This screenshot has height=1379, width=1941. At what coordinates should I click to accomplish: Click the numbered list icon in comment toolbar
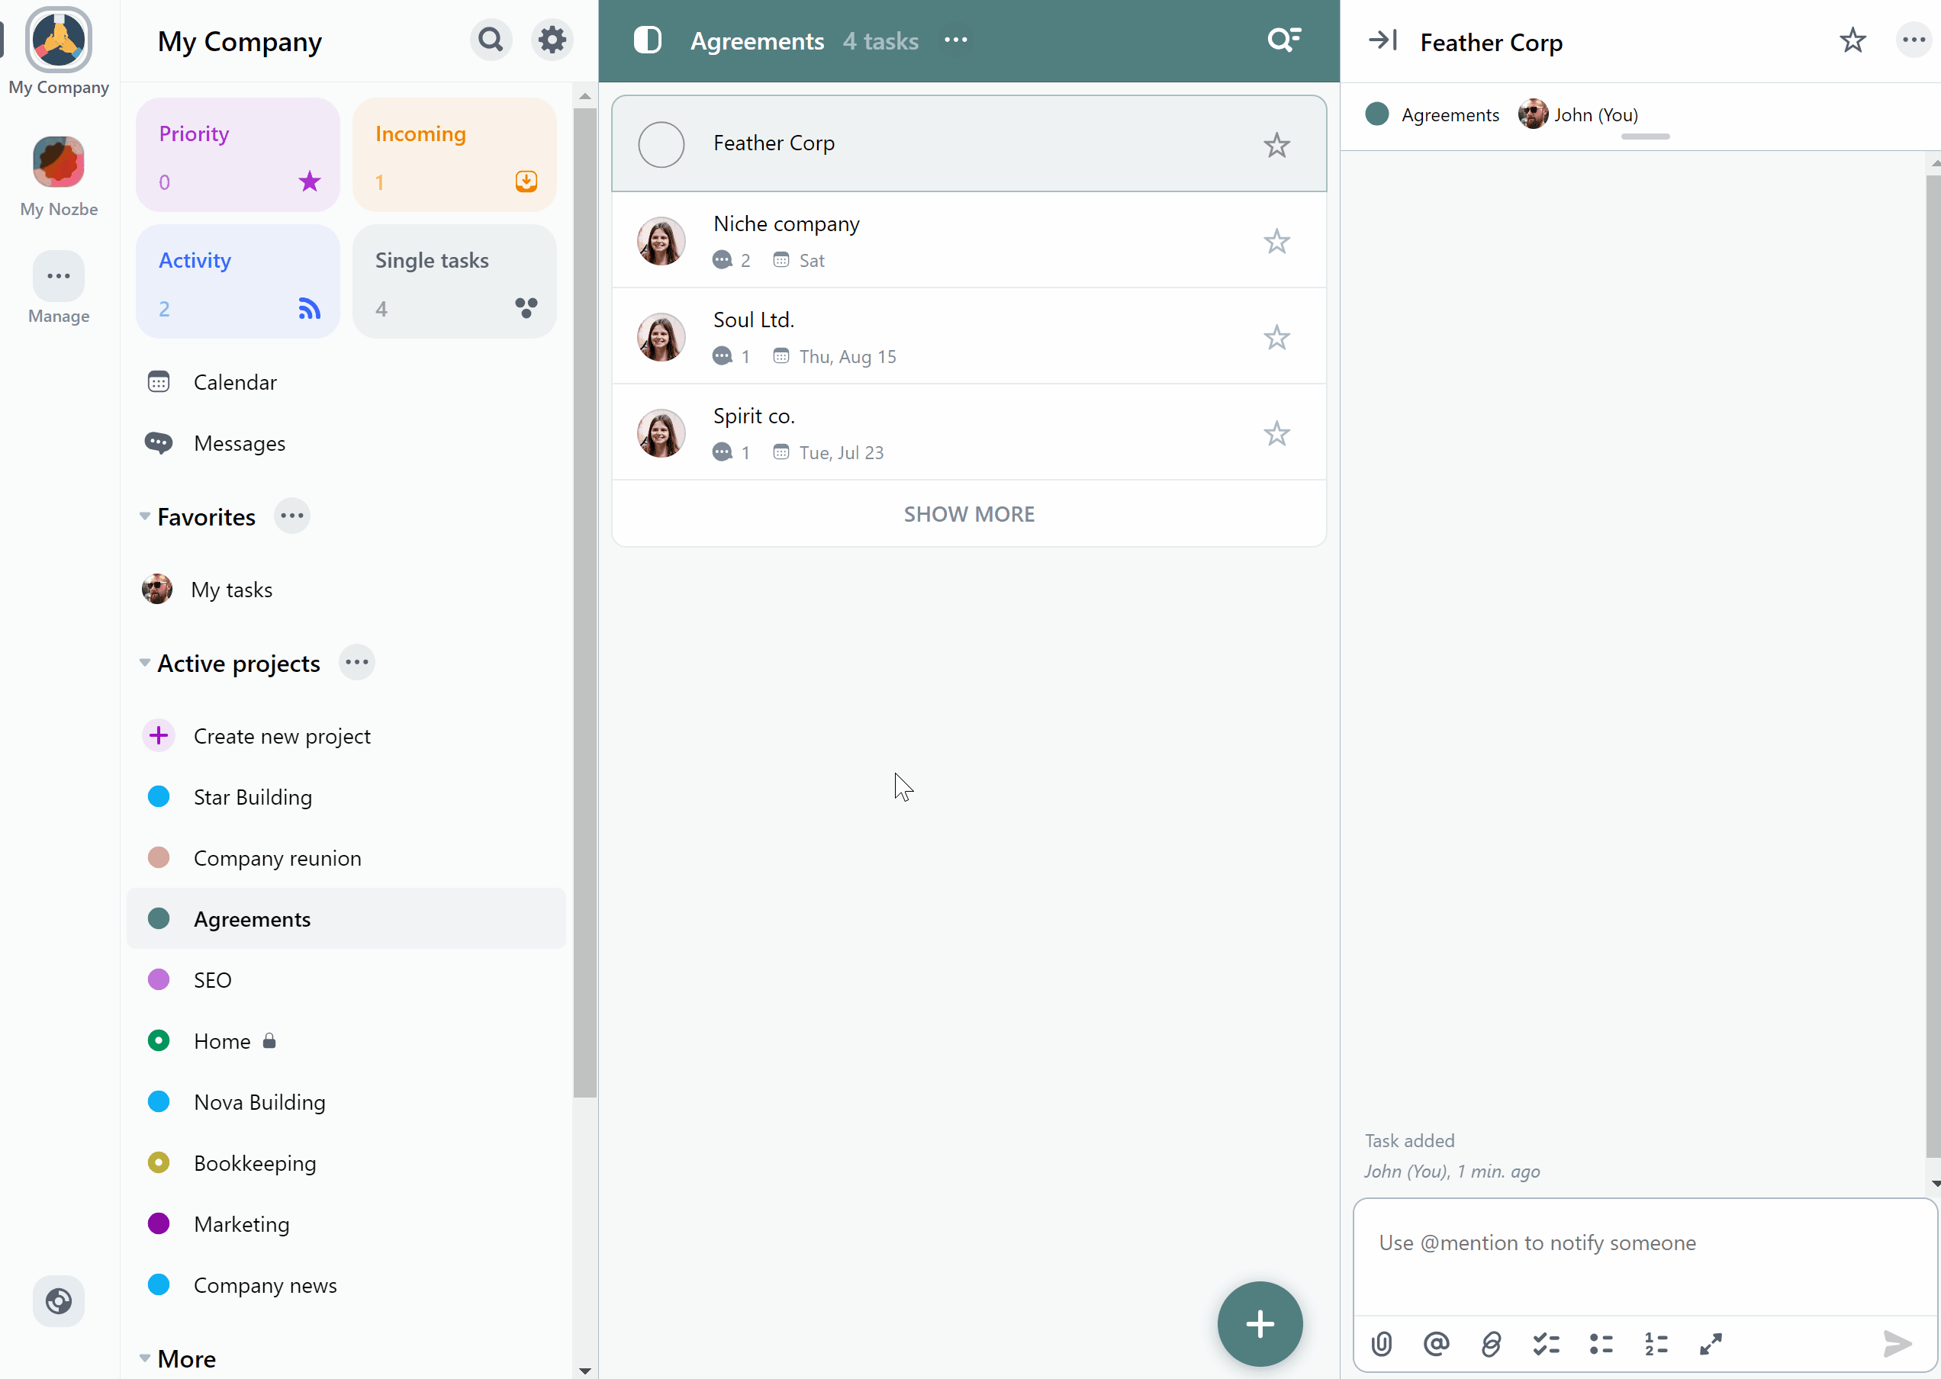[x=1654, y=1342]
